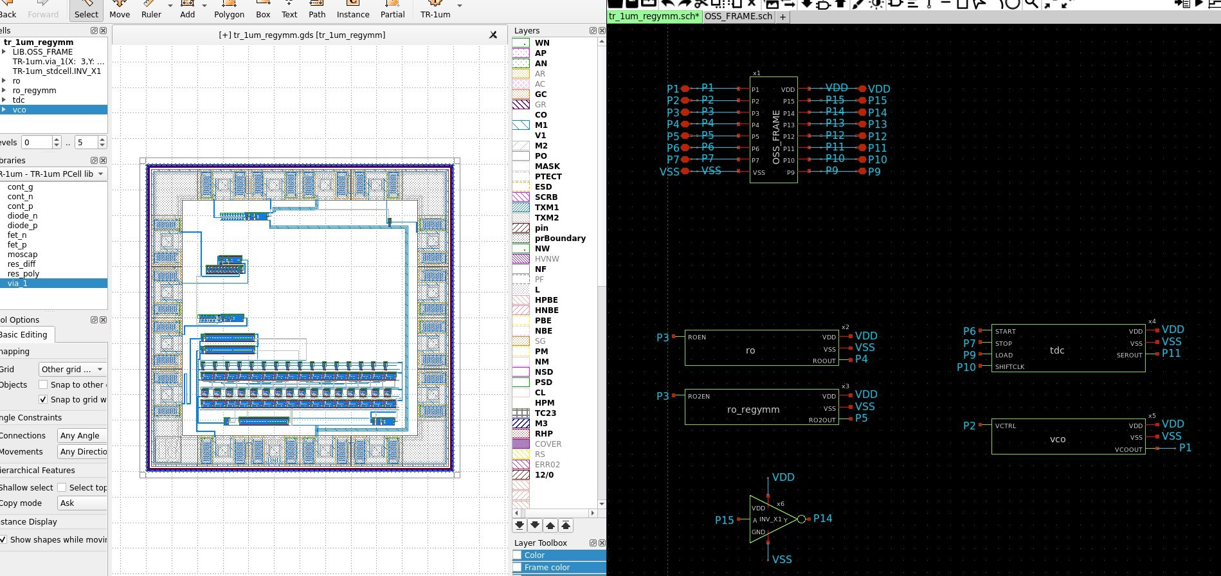Close the tr_1um_regymm.gds layout view

493,35
